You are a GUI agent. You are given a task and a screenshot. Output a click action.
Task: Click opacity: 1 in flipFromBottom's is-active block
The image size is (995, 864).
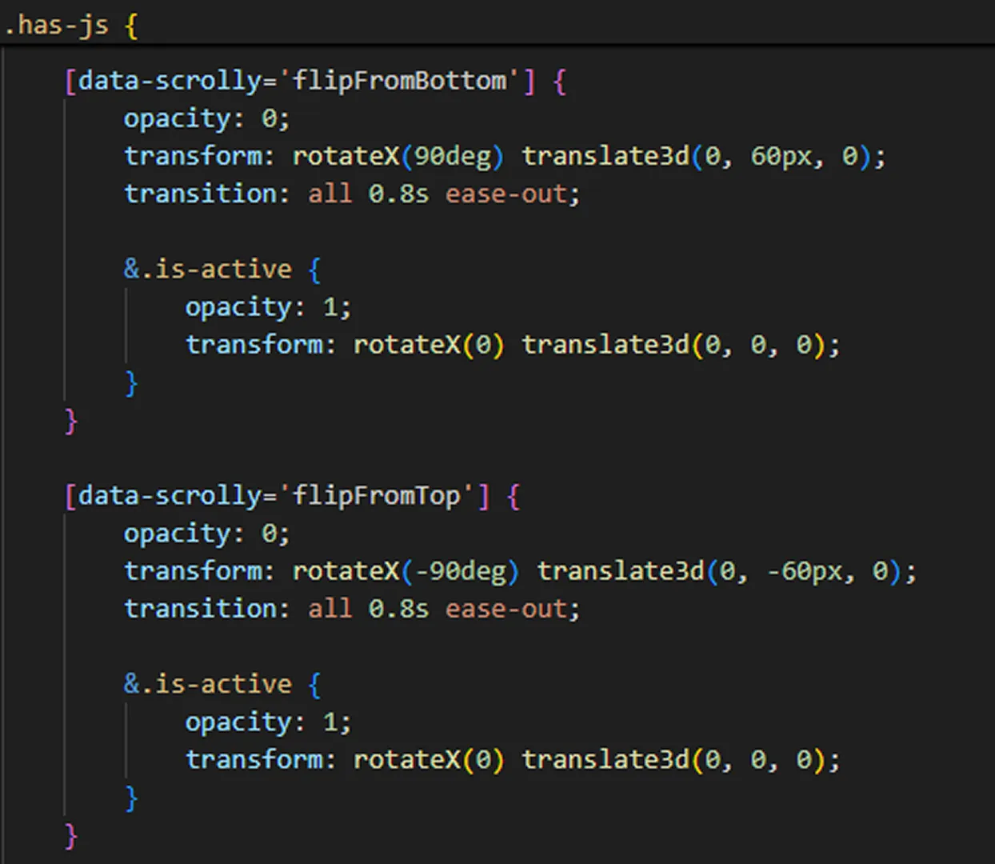[267, 307]
